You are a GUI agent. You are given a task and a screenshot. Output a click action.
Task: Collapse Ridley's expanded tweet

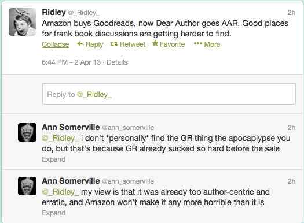pyautogui.click(x=56, y=44)
